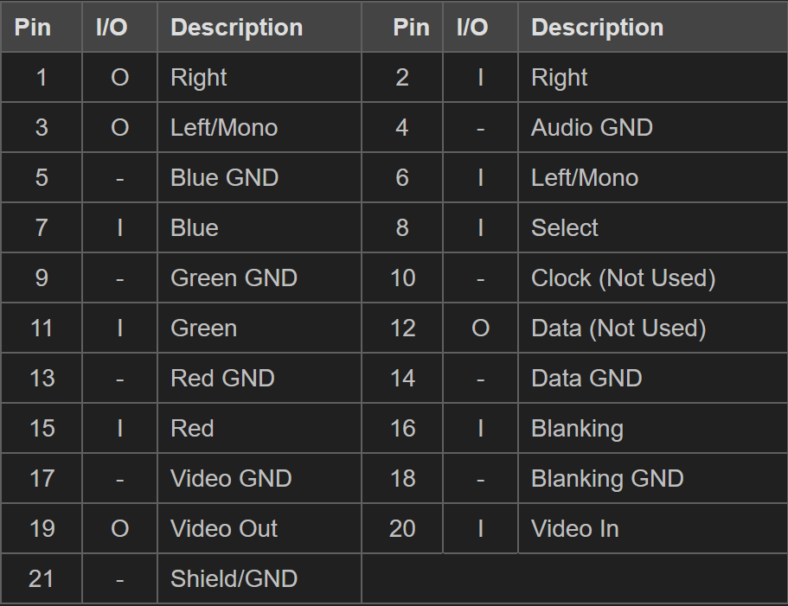Select the "Data (Not Used)" cell
The height and width of the screenshot is (606, 788).
(618, 329)
